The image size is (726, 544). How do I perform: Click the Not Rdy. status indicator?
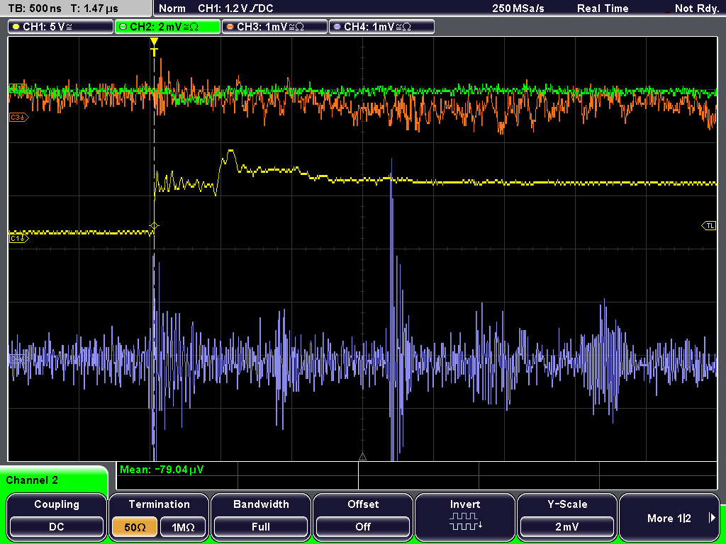696,8
